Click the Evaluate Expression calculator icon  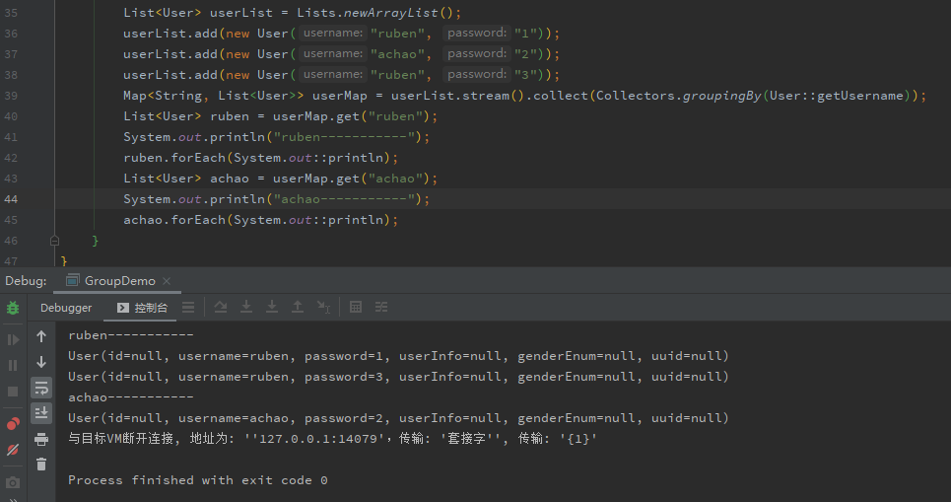[x=356, y=308]
